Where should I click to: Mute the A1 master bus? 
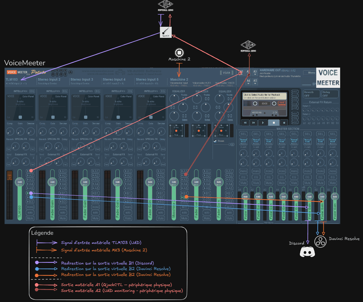tap(243, 183)
